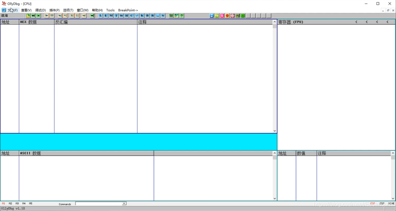Click the green double-arrow plugin icon
Image resolution: width=396 pixels, height=211 pixels.
217,16
